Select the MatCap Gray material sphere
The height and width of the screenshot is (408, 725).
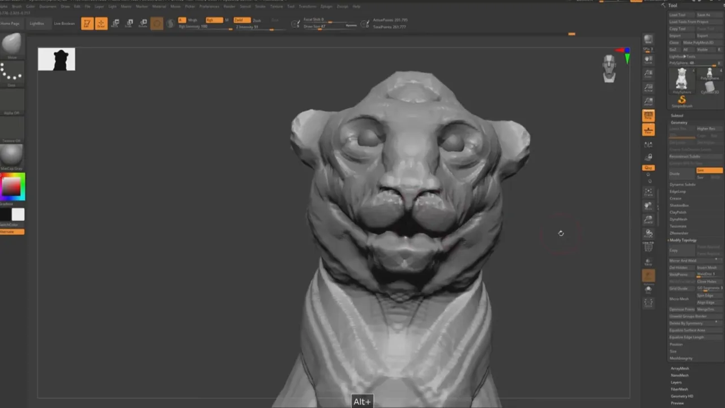[12, 156]
